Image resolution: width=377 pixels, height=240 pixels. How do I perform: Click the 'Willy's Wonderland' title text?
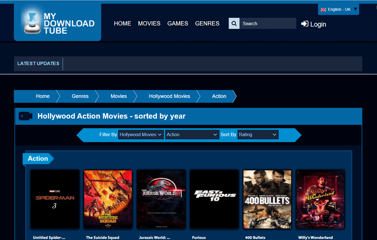tap(316, 237)
